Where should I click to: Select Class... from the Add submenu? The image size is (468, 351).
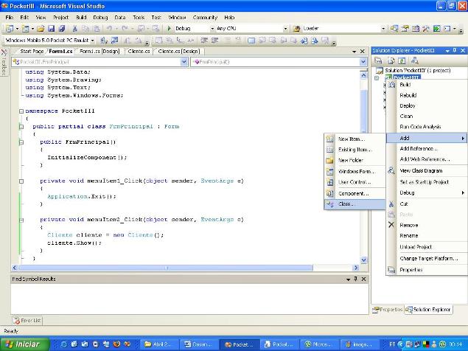tap(355, 204)
